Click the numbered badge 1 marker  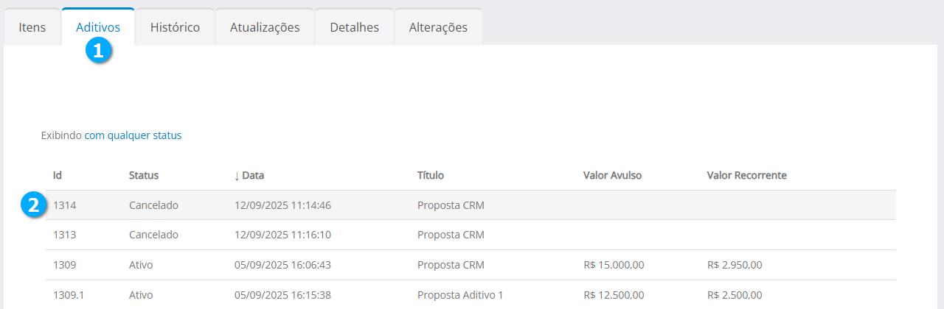(98, 50)
